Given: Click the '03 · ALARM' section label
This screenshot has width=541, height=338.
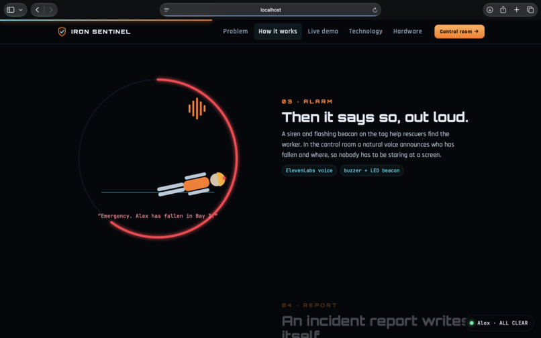Looking at the screenshot, I should [x=307, y=101].
